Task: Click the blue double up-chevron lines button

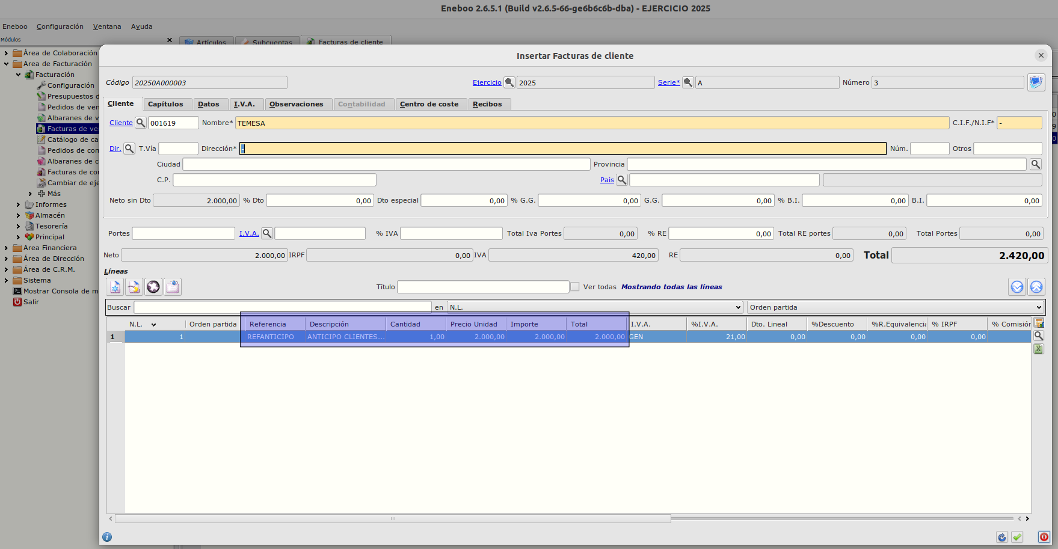Action: [x=1036, y=287]
